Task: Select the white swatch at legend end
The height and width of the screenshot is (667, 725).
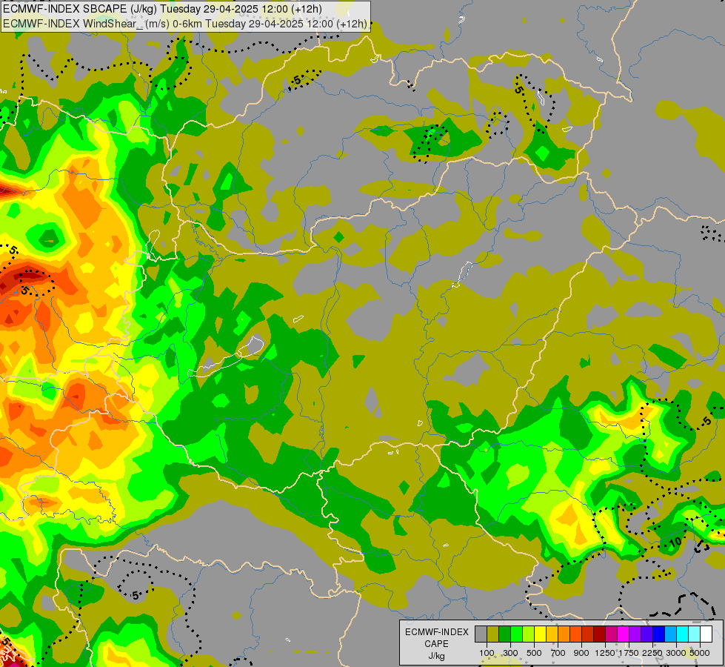Action: point(706,634)
